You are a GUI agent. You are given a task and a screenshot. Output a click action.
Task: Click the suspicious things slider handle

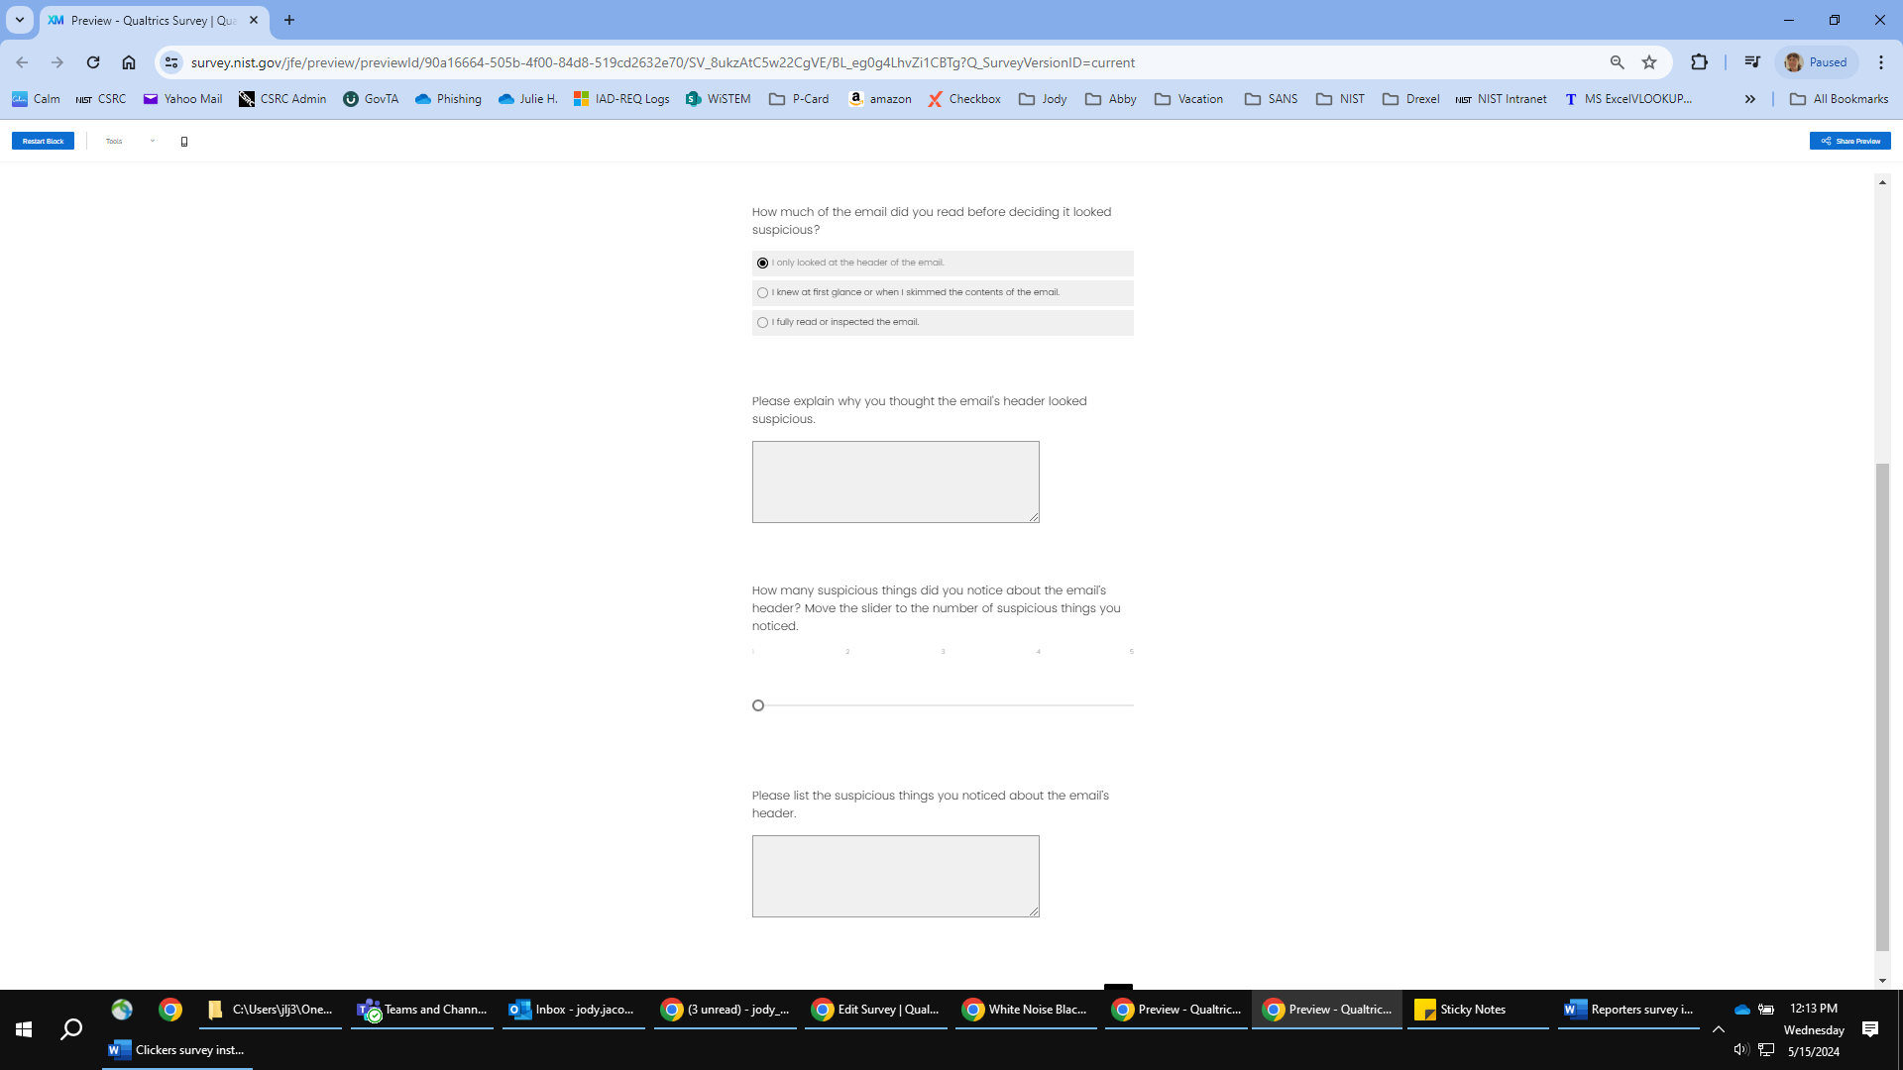coord(758,705)
